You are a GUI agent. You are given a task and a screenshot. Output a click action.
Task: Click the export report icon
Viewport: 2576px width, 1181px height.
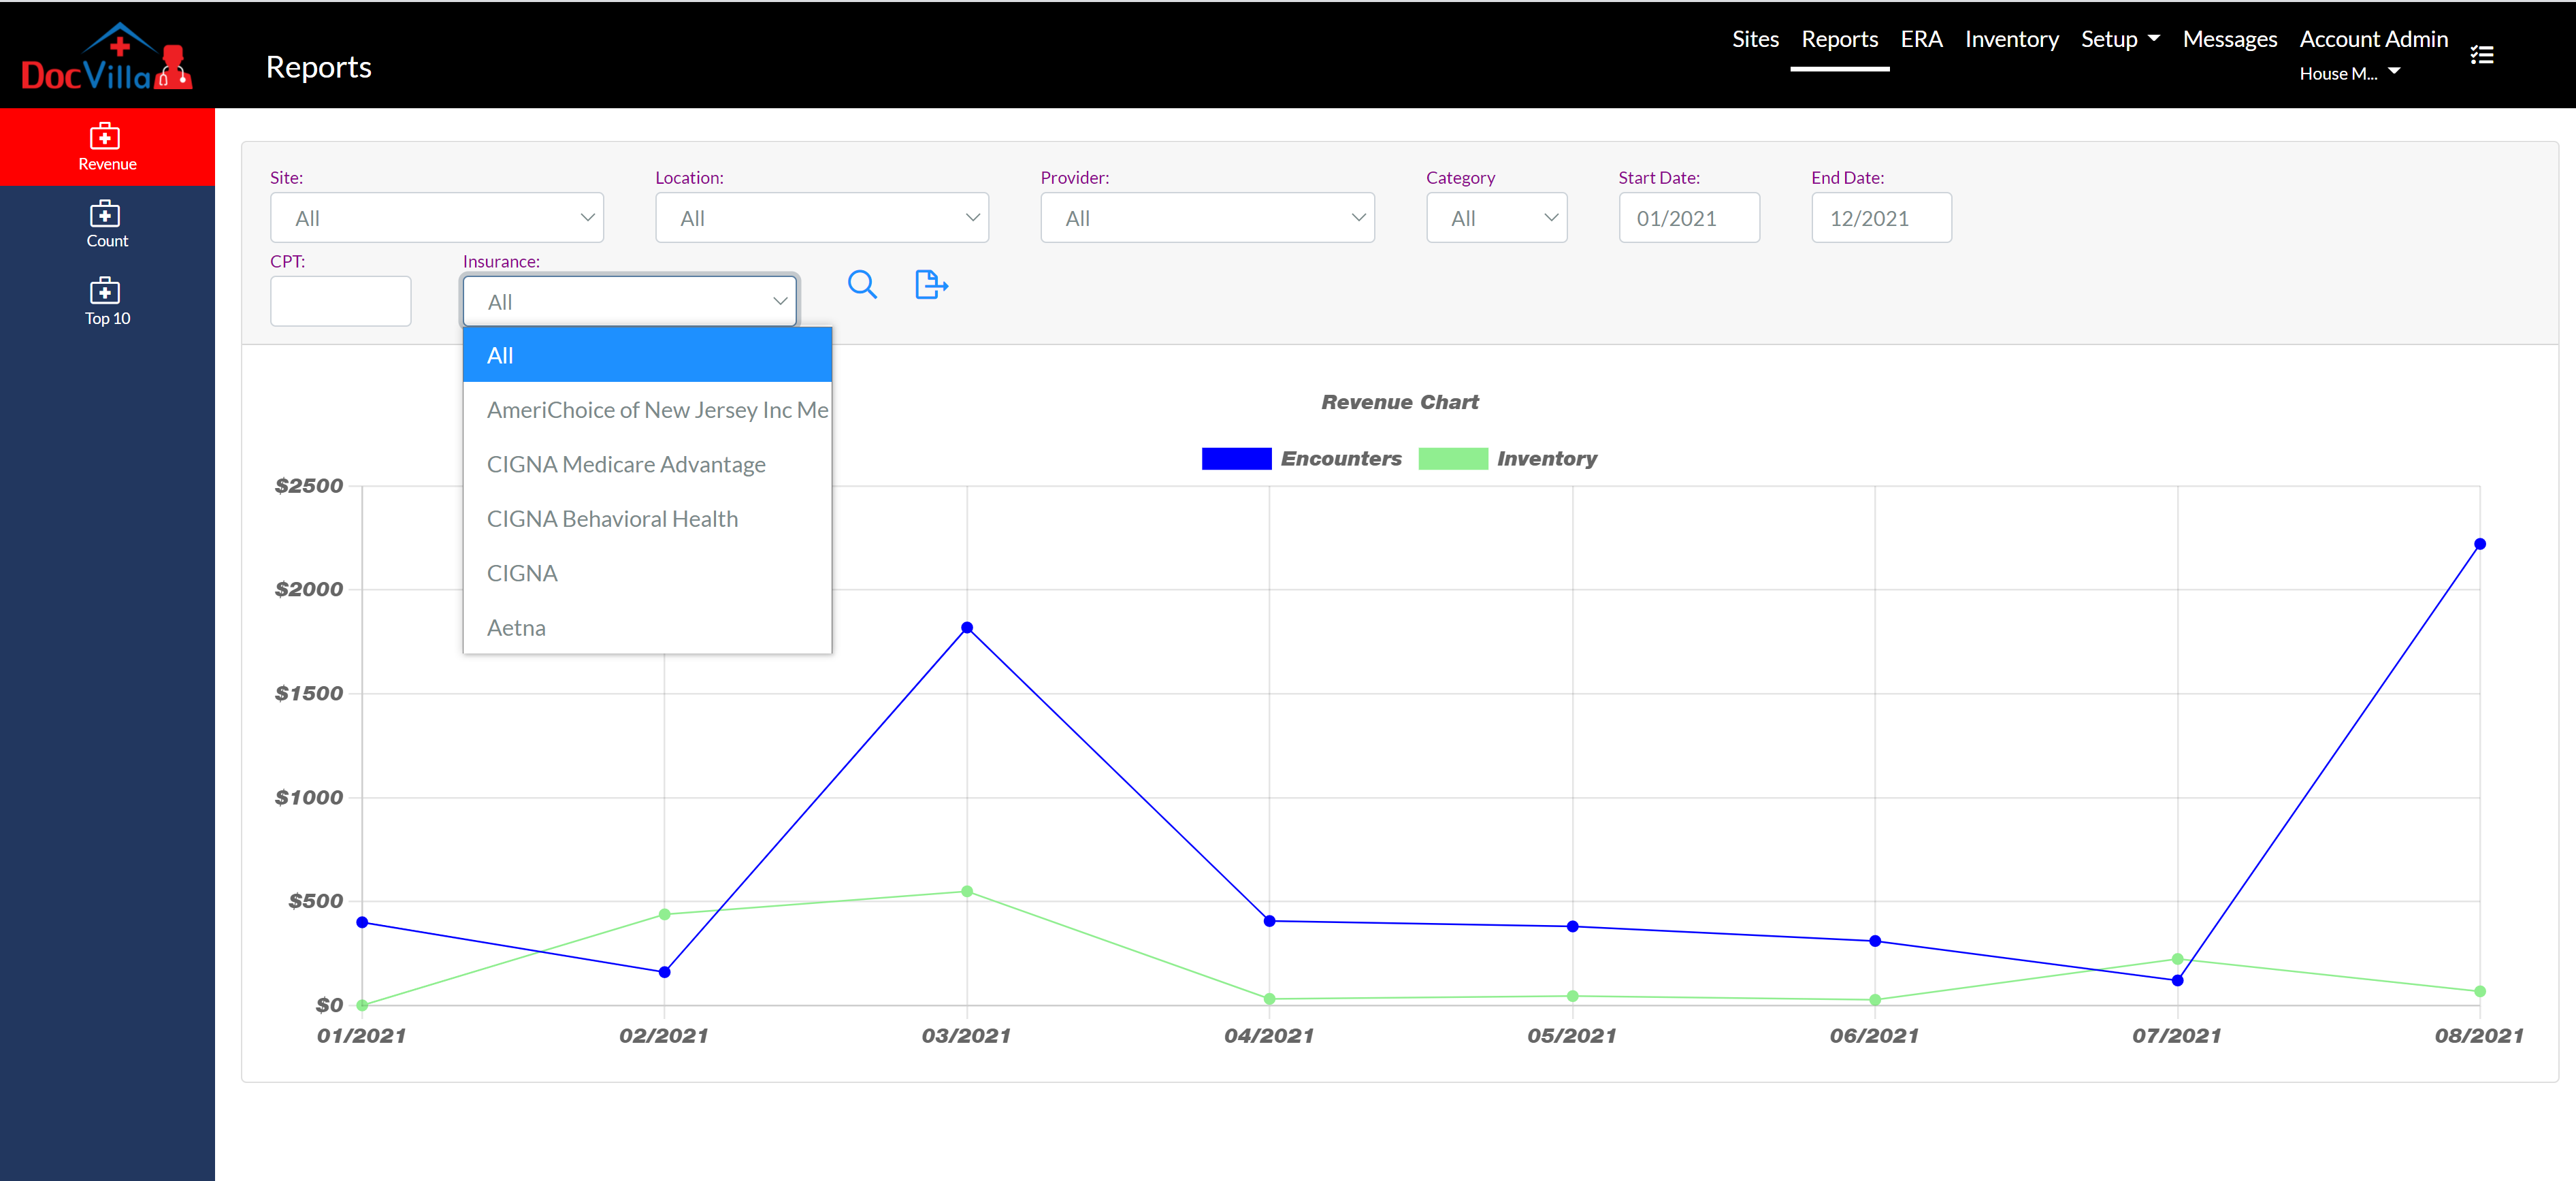pos(930,285)
